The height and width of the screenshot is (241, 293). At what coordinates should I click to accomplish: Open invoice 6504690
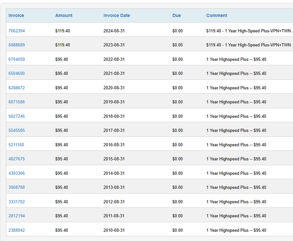click(x=16, y=74)
